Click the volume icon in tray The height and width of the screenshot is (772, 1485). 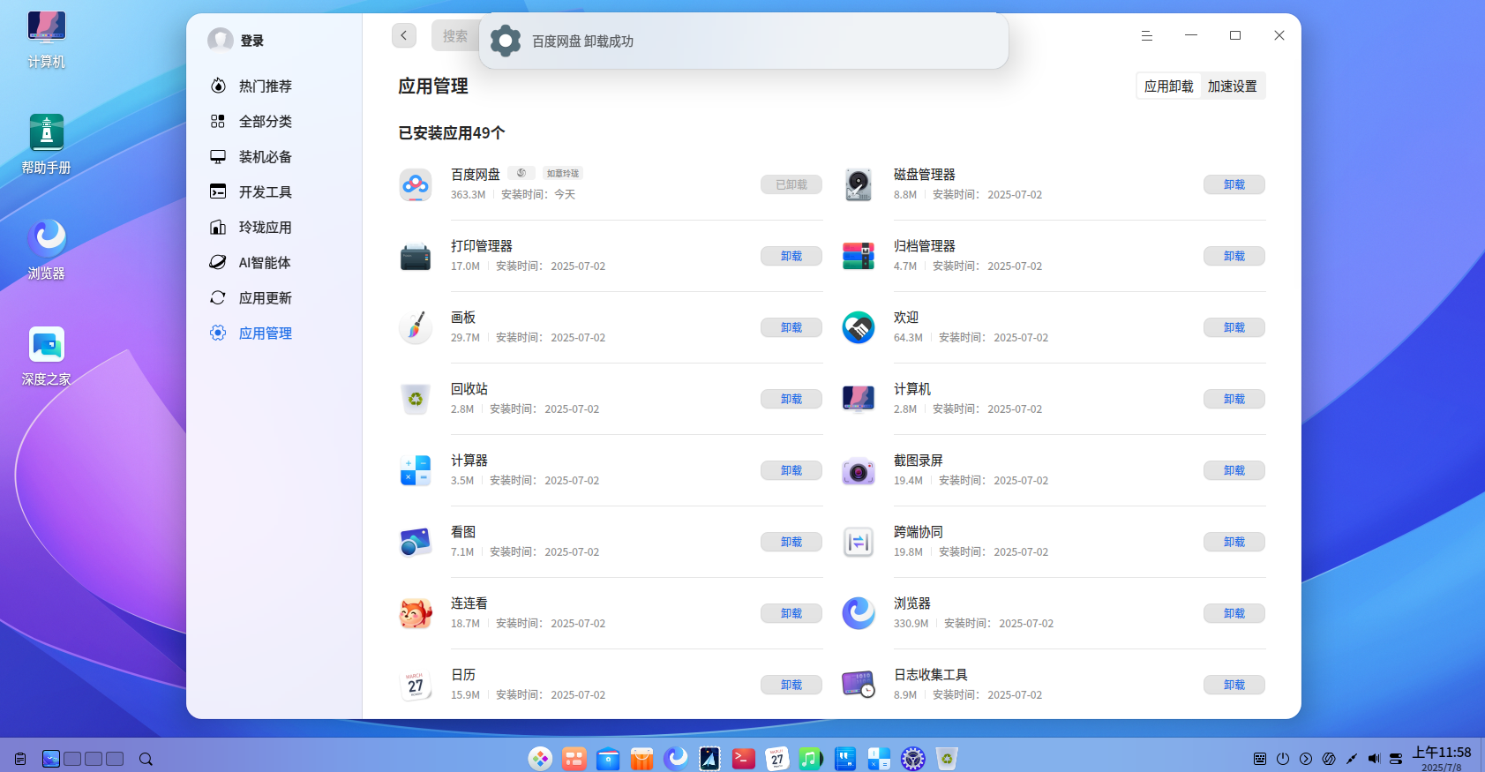point(1374,759)
